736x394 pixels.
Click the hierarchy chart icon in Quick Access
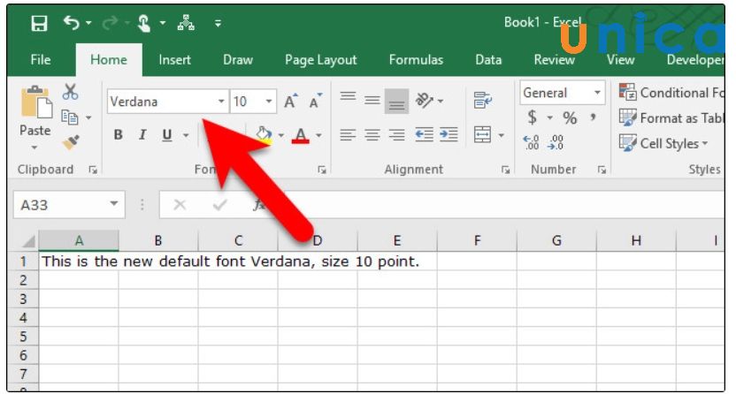tap(186, 22)
